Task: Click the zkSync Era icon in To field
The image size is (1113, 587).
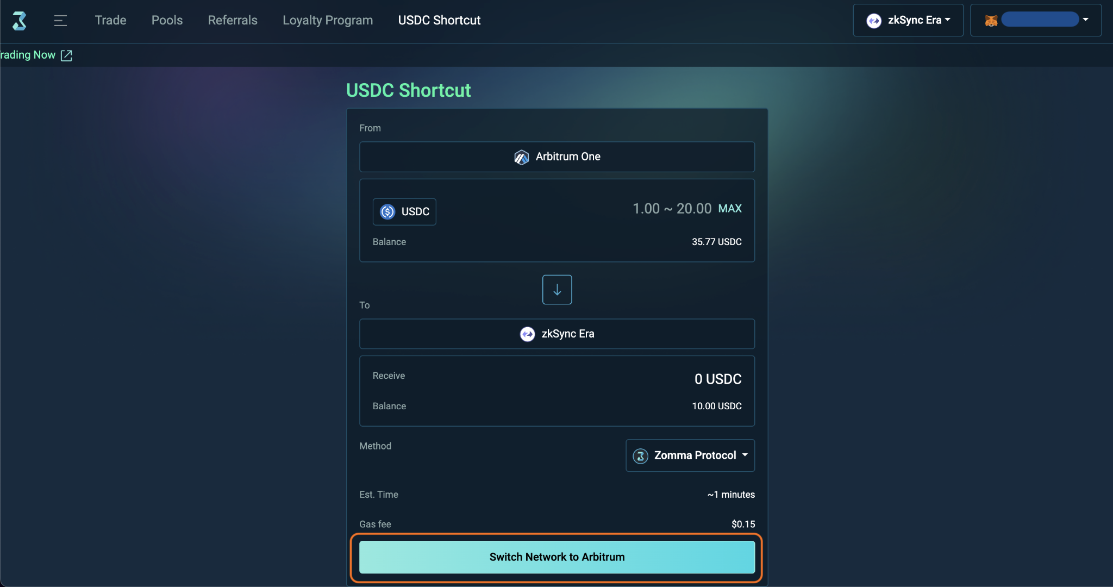Action: pyautogui.click(x=527, y=334)
